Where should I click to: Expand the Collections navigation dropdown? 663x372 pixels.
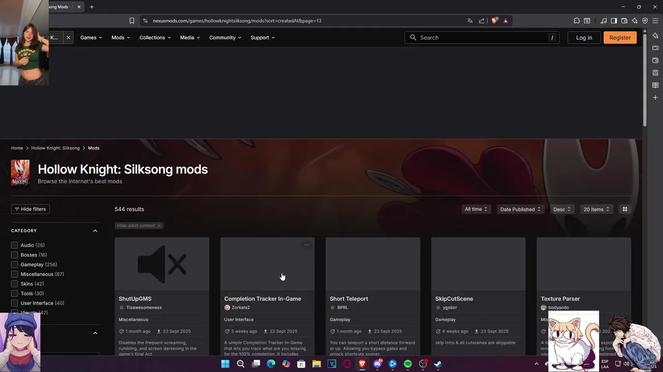tap(155, 38)
